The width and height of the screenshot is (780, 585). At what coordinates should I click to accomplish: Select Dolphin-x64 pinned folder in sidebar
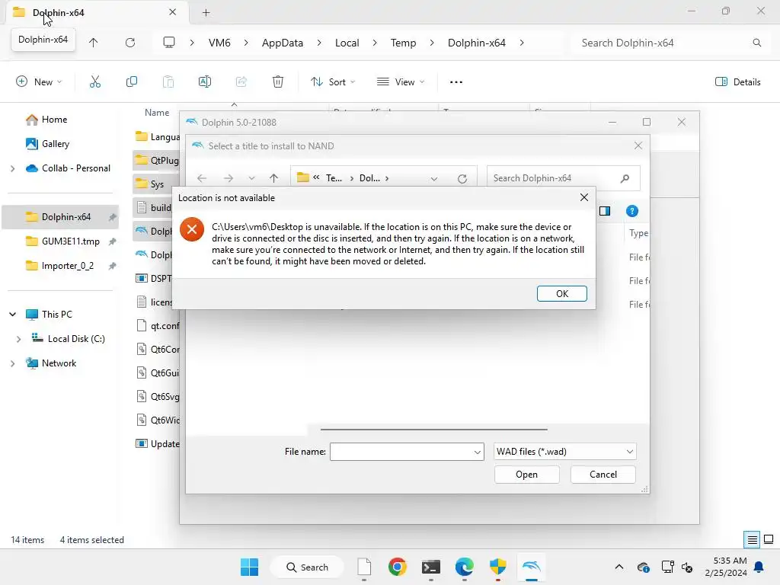60,217
